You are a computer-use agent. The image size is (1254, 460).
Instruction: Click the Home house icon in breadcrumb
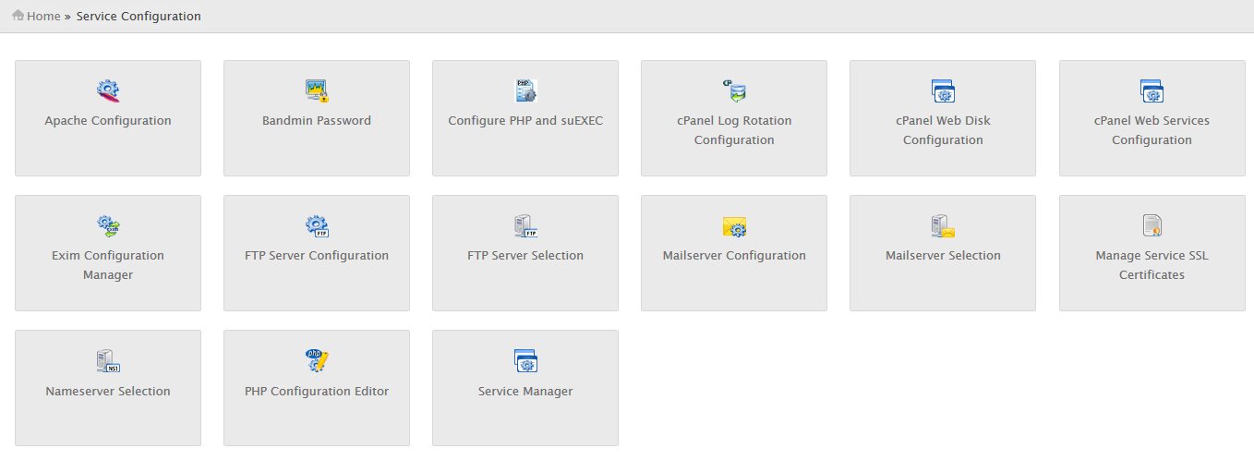(x=18, y=15)
